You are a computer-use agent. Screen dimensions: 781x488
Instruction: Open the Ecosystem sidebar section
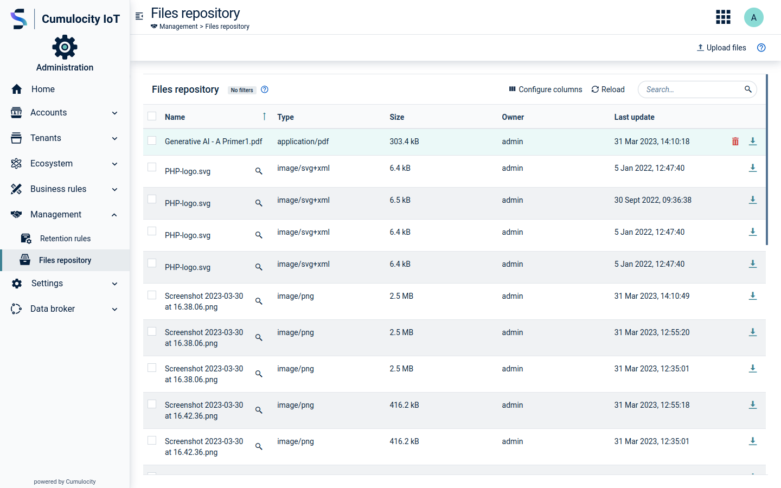click(65, 164)
